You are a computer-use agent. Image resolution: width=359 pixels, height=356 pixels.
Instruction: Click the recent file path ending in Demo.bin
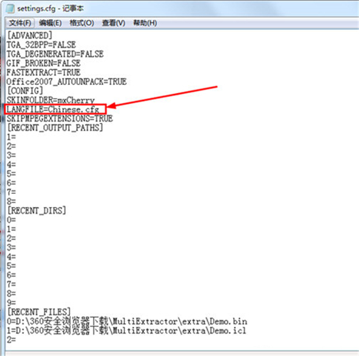(126, 321)
